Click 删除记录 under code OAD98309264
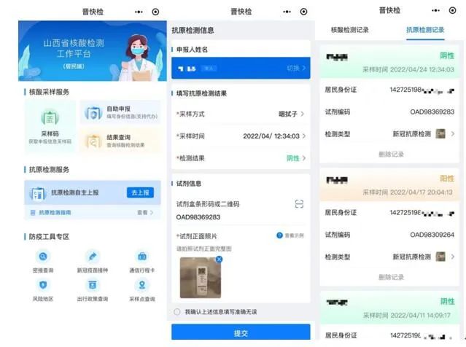The width and height of the screenshot is (466, 347). tap(391, 277)
